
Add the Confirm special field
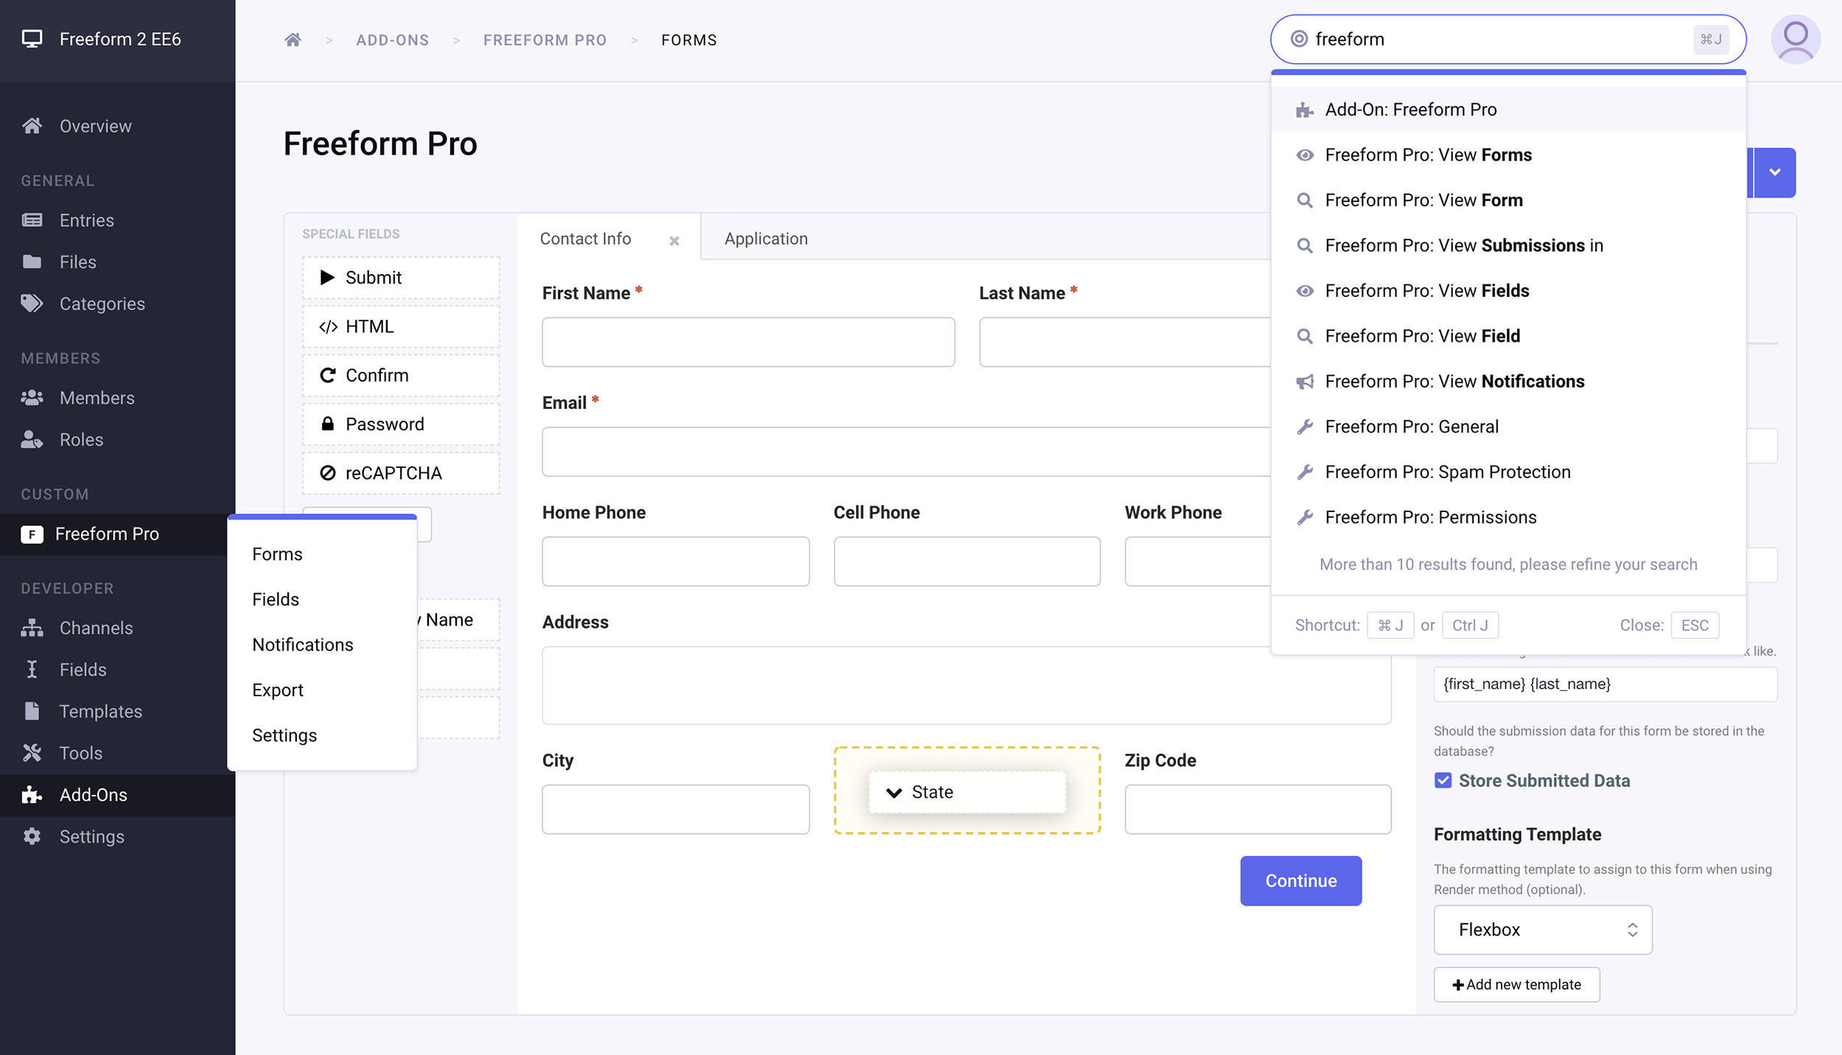(x=401, y=375)
